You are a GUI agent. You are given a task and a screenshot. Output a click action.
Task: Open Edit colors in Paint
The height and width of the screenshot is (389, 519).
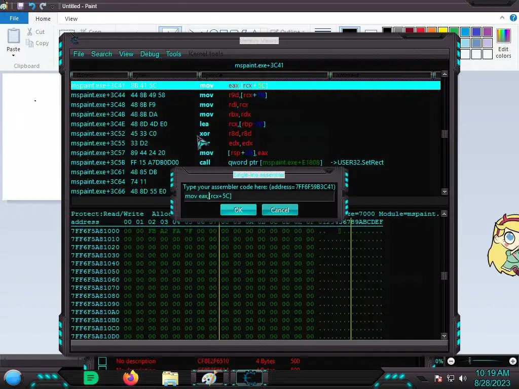[x=503, y=44]
